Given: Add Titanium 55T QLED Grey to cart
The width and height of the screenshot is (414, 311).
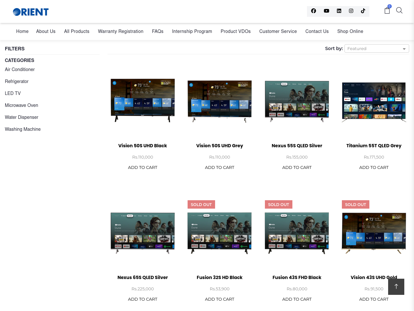Looking at the screenshot, I should (374, 167).
